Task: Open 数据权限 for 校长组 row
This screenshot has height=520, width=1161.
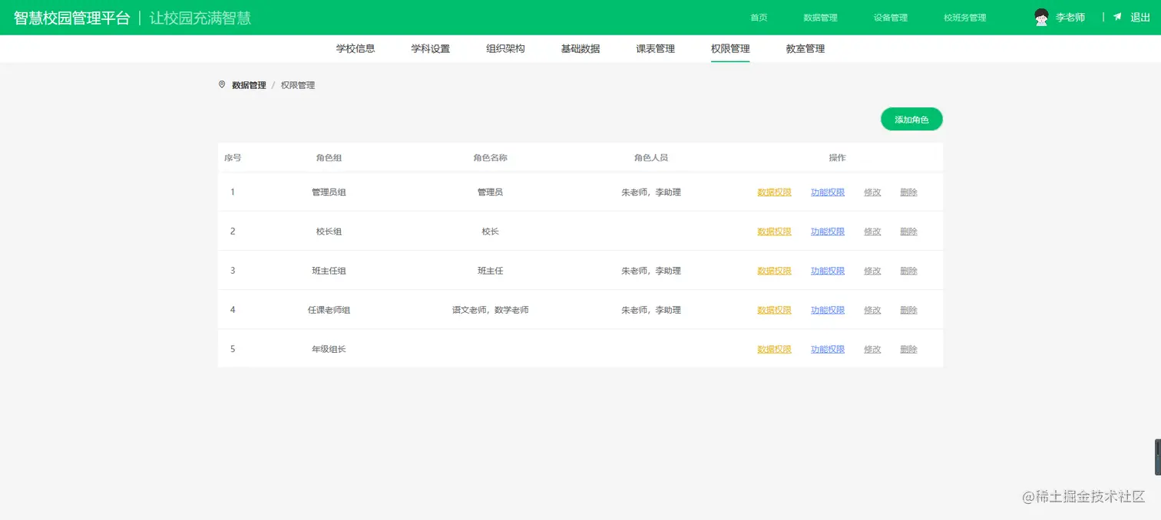Action: (x=774, y=232)
